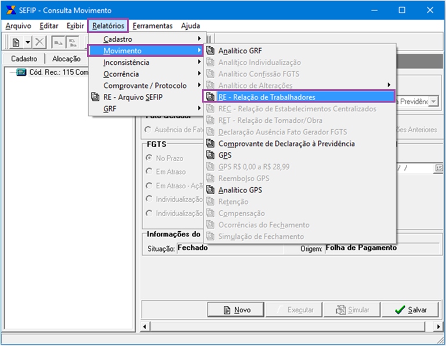
Task: Open the Previdência combo box dropdown arrow
Action: coord(433,101)
